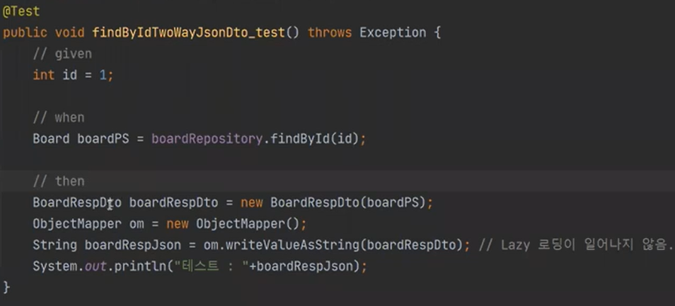Click boardPS variable in the Board declaration
The width and height of the screenshot is (675, 306).
(x=103, y=139)
